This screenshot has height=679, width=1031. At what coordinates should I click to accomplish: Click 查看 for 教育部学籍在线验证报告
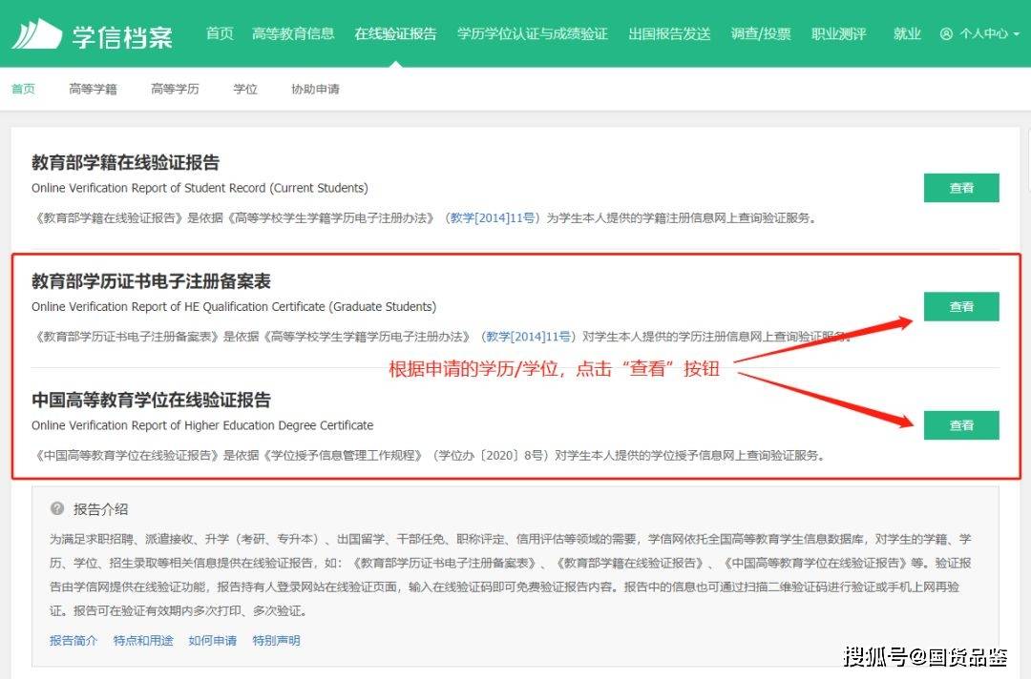[x=960, y=188]
